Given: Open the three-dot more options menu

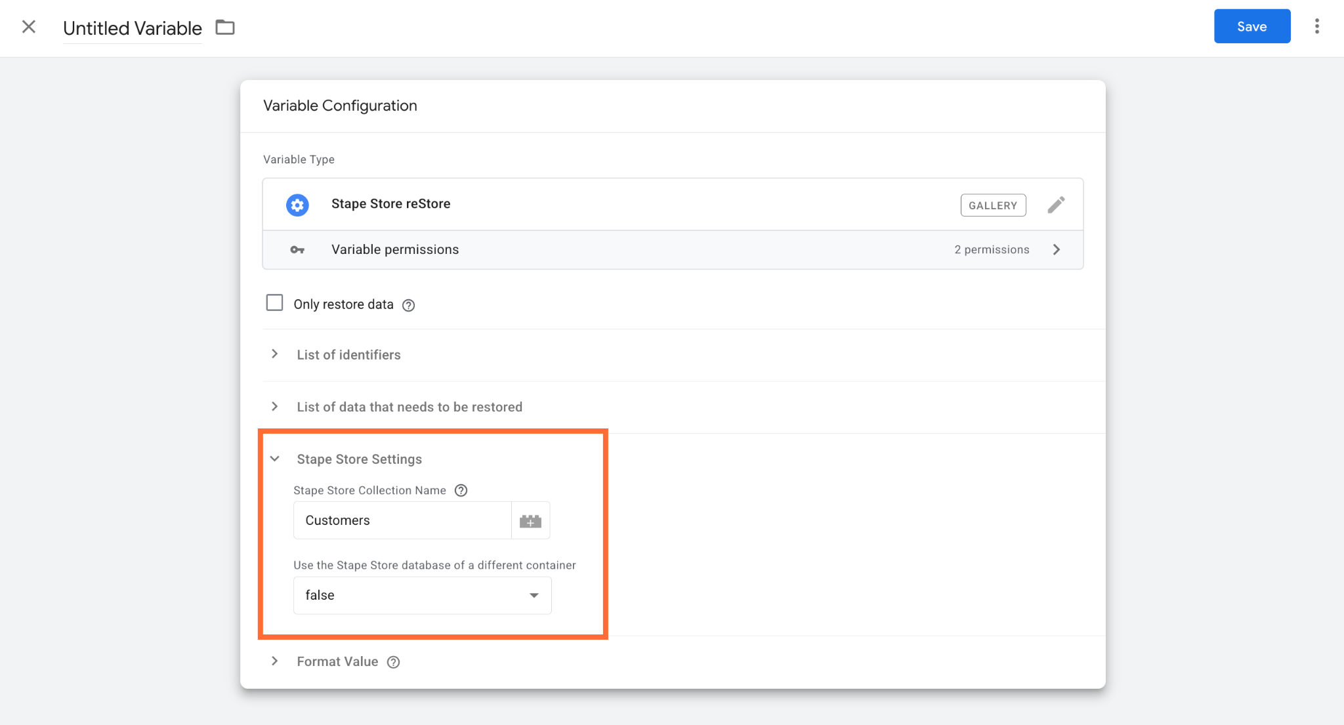Looking at the screenshot, I should point(1316,26).
